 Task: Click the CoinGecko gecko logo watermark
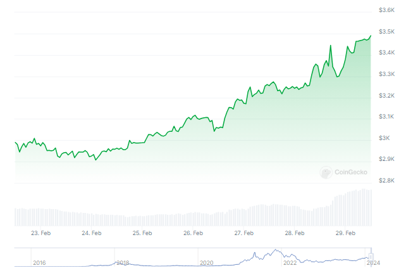(x=326, y=171)
